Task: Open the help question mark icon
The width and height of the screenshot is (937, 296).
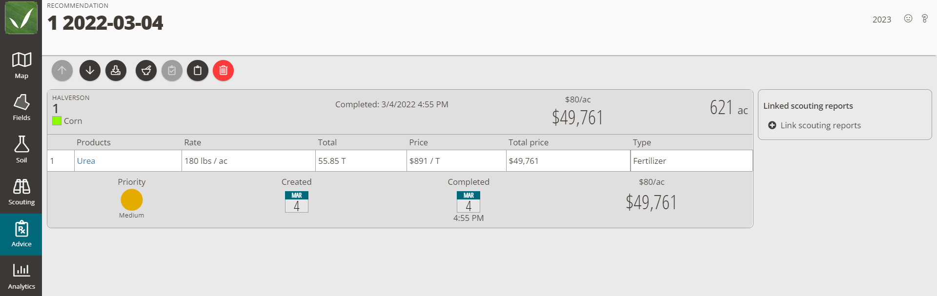Action: (x=924, y=19)
